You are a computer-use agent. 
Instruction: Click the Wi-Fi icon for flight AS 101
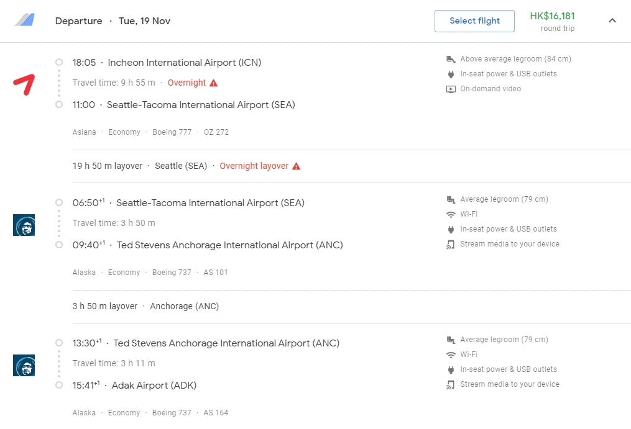[451, 214]
